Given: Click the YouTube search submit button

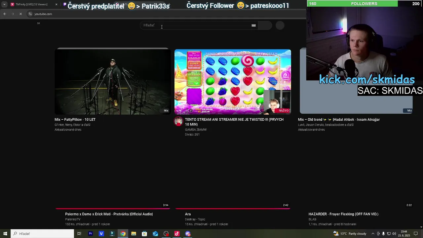Looking at the screenshot, I should click(x=264, y=25).
